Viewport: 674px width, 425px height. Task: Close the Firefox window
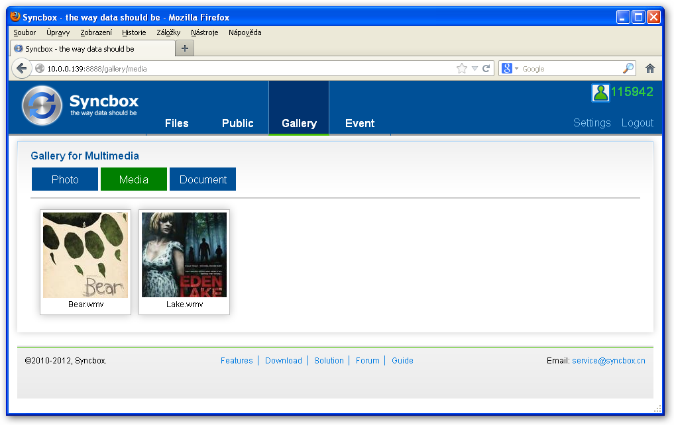654,17
